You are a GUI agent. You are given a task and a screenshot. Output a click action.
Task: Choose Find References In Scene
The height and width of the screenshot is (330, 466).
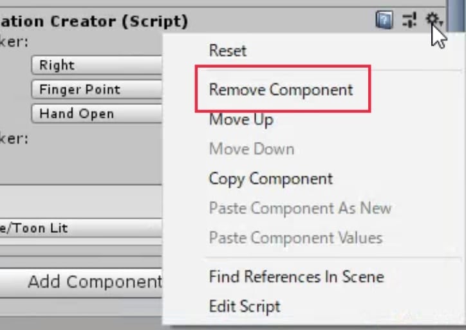(x=296, y=277)
